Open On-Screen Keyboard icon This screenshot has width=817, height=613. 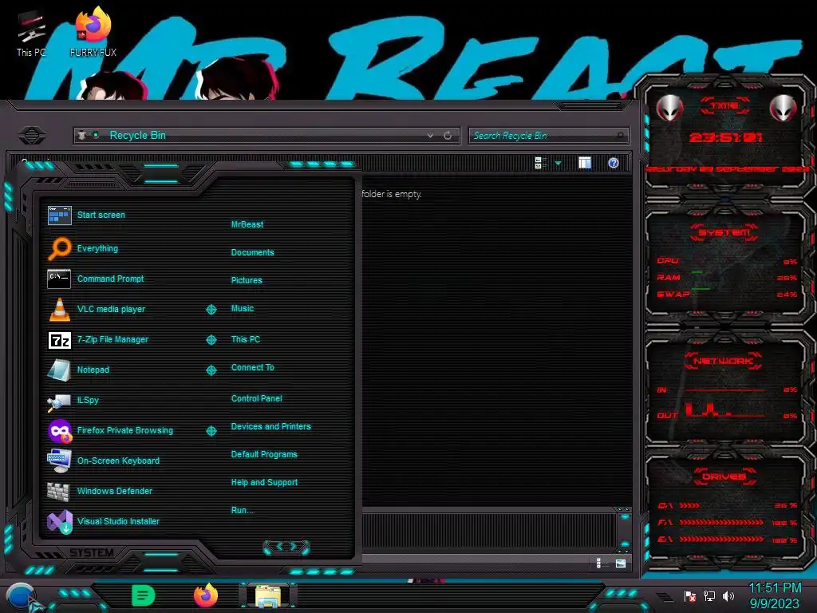tap(59, 461)
